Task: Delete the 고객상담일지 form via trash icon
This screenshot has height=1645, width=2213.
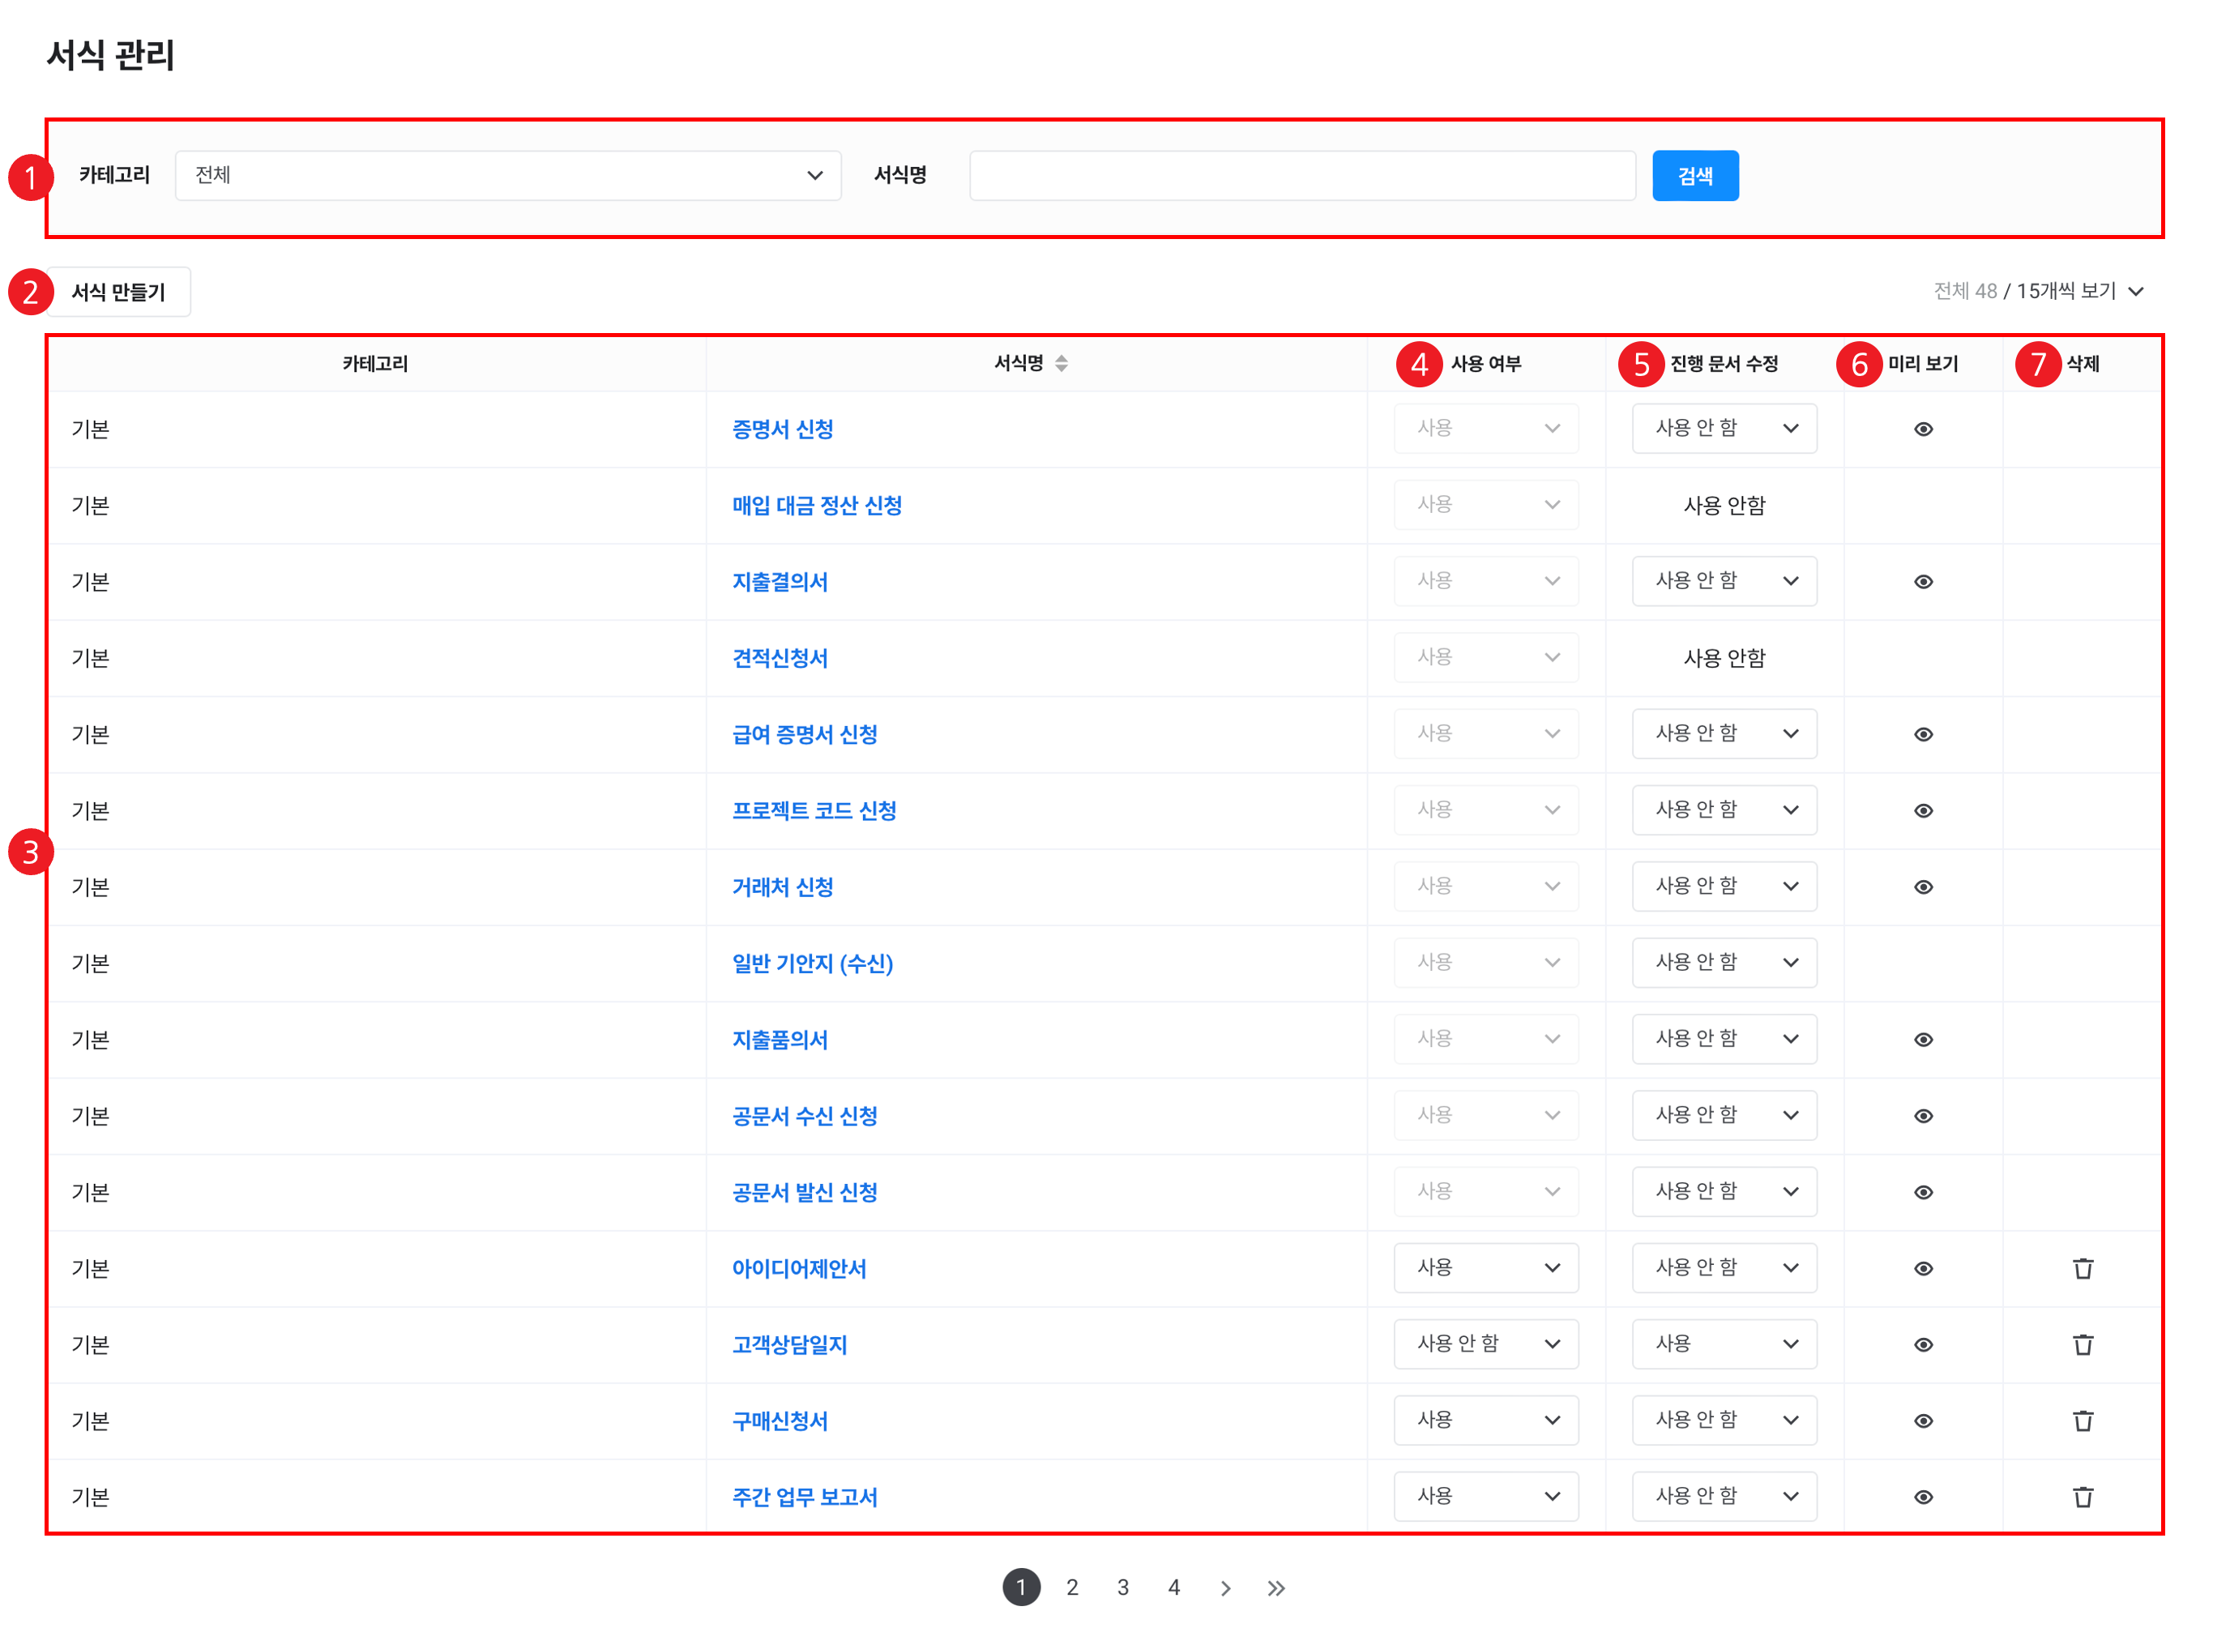Action: coord(2082,1345)
